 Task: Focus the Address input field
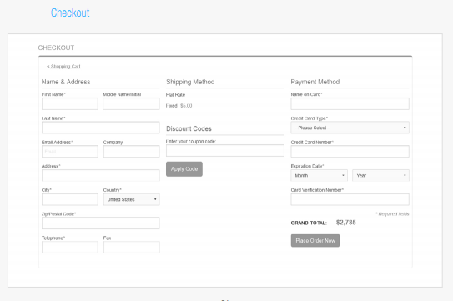tap(101, 175)
